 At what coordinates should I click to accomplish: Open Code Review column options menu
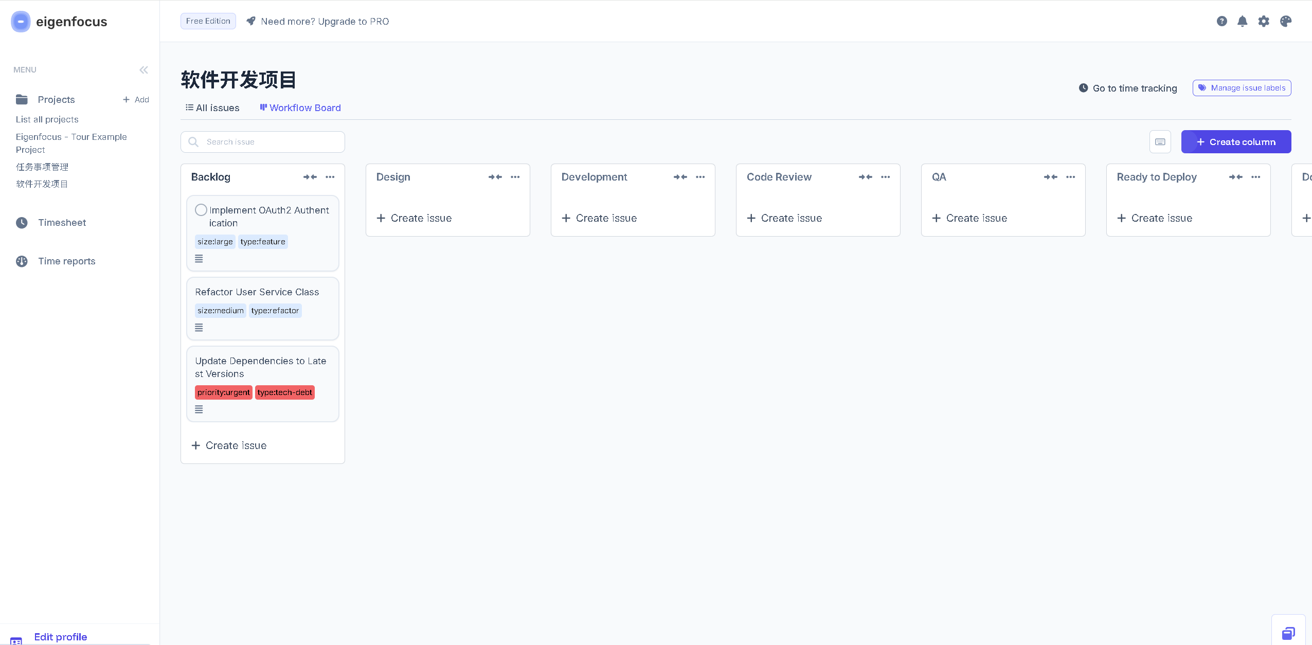(885, 177)
